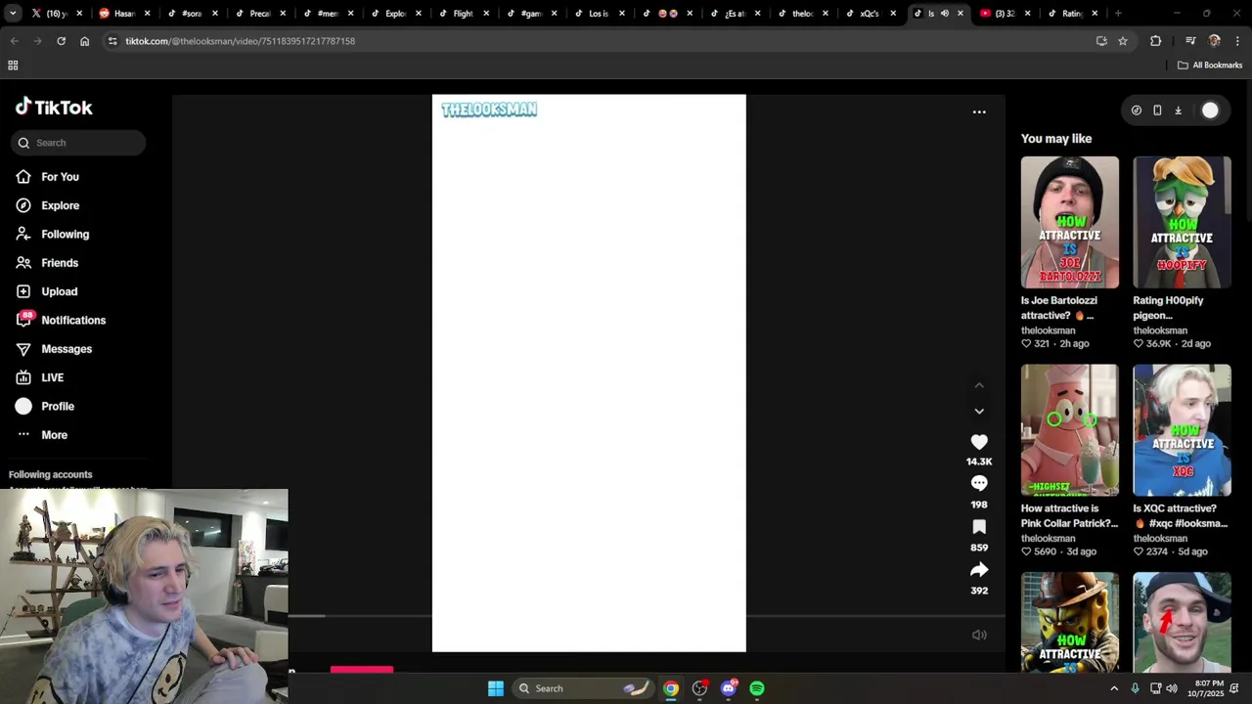The width and height of the screenshot is (1252, 704).
Task: Reload the page with the refresh icon
Action: (61, 41)
